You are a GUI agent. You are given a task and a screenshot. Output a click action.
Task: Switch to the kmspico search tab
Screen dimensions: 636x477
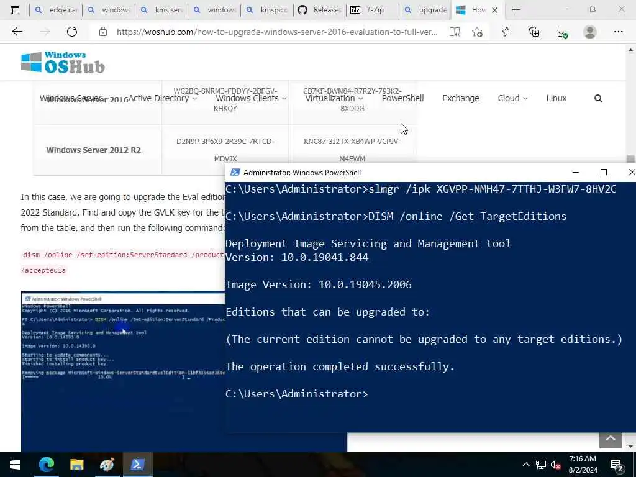[267, 10]
